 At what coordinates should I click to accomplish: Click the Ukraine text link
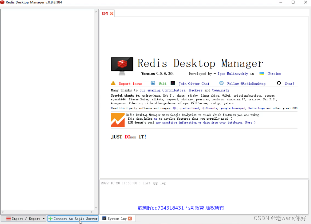[274, 73]
